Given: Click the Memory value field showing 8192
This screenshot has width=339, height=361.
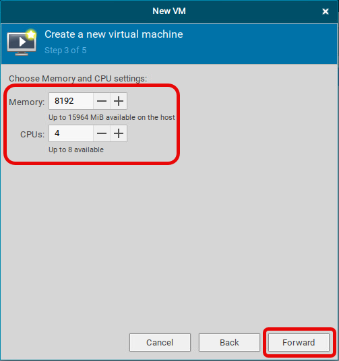Looking at the screenshot, I should coord(71,101).
